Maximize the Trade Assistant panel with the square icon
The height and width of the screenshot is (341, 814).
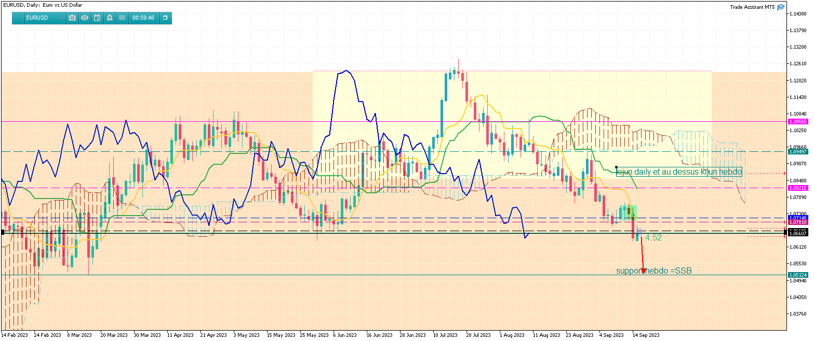click(x=165, y=18)
